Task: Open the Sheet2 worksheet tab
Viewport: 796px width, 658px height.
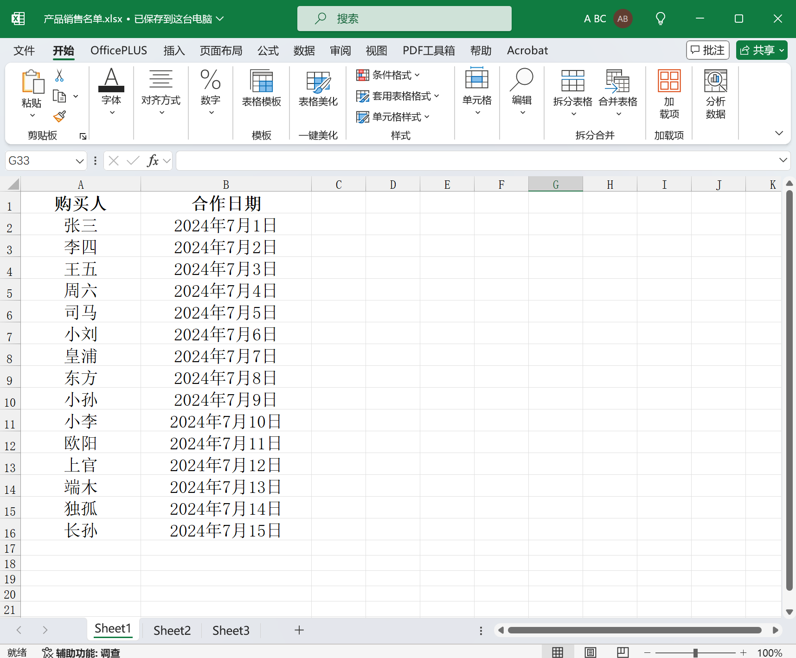Action: 171,630
